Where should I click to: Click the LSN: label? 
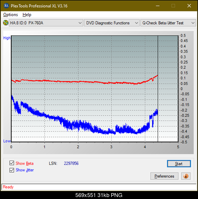click(53, 164)
